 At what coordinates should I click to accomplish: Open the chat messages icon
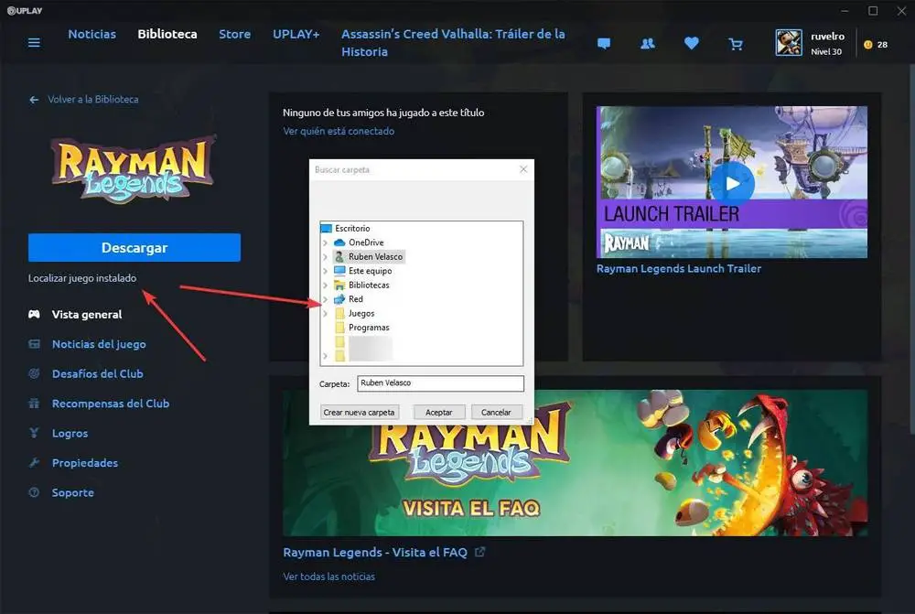(x=604, y=43)
